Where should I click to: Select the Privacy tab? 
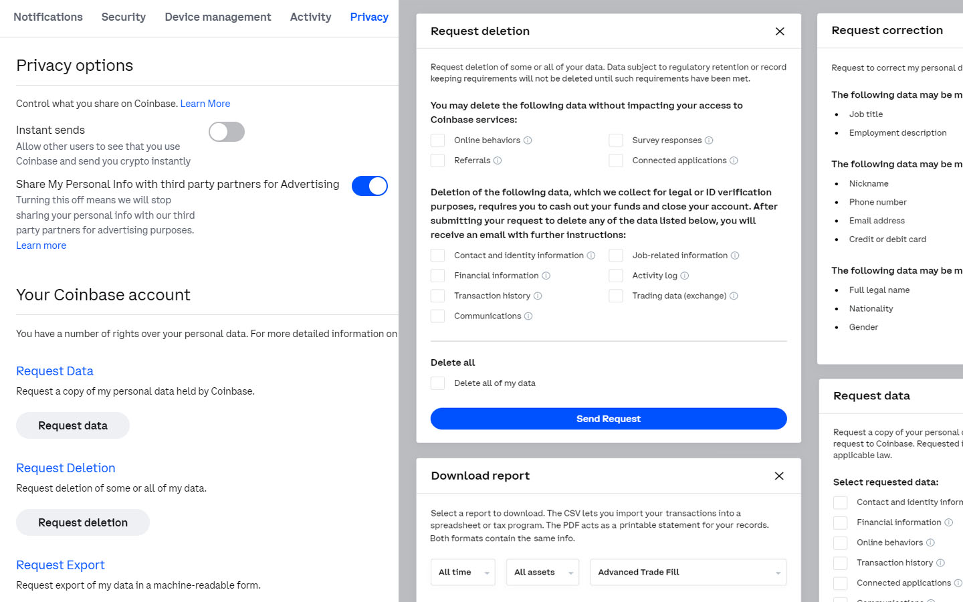click(369, 17)
